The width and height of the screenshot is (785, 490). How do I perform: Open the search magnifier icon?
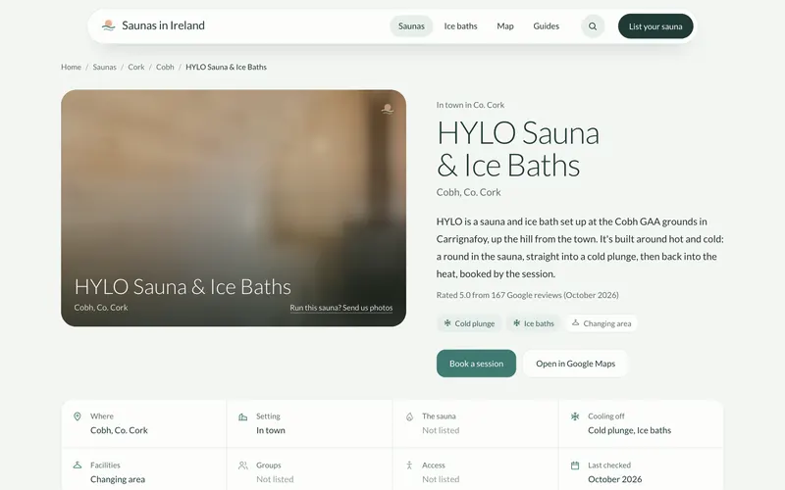click(593, 26)
